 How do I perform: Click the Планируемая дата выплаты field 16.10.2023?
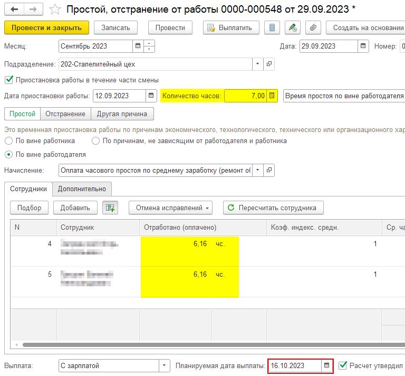coord(295,365)
